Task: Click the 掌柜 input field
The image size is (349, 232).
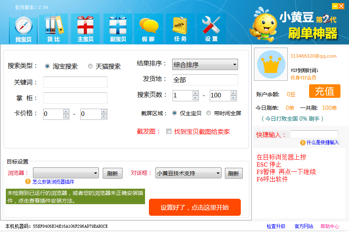Action: [x=75, y=98]
